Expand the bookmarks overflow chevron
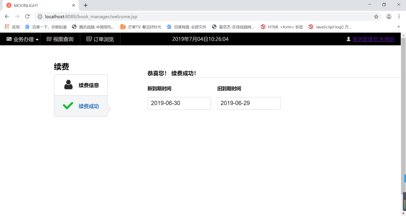The width and height of the screenshot is (406, 216). 398,27
